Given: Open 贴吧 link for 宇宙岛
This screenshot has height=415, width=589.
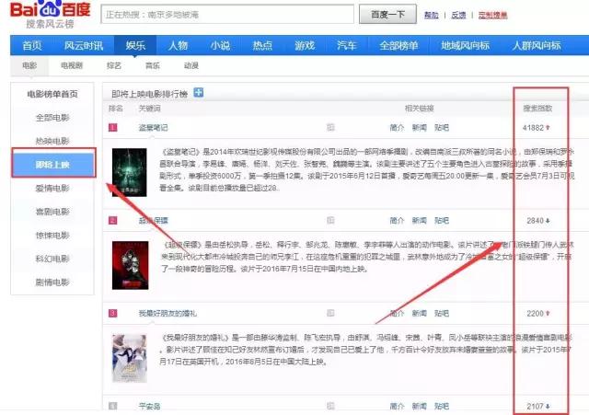Looking at the screenshot, I should [x=442, y=406].
